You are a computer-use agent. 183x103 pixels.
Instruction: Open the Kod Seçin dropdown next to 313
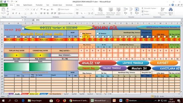pyautogui.click(x=23, y=29)
